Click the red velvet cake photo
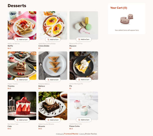This screenshot has height=136, width=153. (22, 106)
